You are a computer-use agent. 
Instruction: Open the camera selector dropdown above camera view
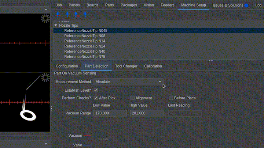click(x=24, y=10)
